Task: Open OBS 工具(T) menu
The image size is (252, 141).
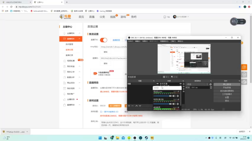Action: click(x=173, y=41)
